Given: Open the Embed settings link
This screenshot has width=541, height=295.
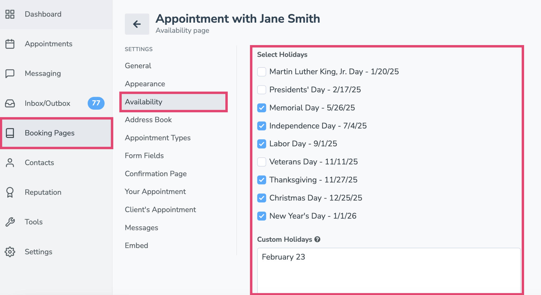Looking at the screenshot, I should pyautogui.click(x=136, y=245).
